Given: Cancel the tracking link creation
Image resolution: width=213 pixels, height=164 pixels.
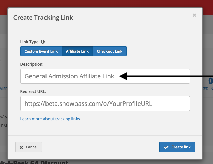Looking at the screenshot, I should point(29,147).
